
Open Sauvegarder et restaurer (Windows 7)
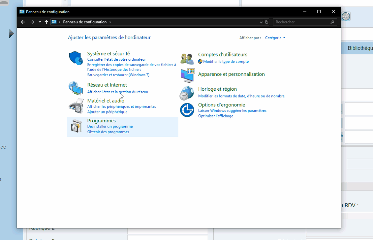(118, 75)
